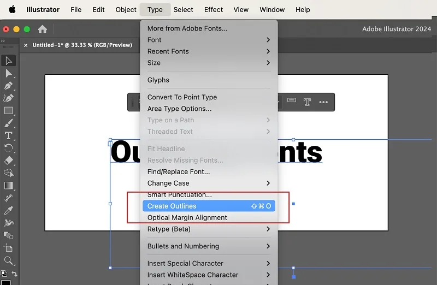The height and width of the screenshot is (285, 437).
Task: Swap fill and stroke colors
Action: point(15,274)
